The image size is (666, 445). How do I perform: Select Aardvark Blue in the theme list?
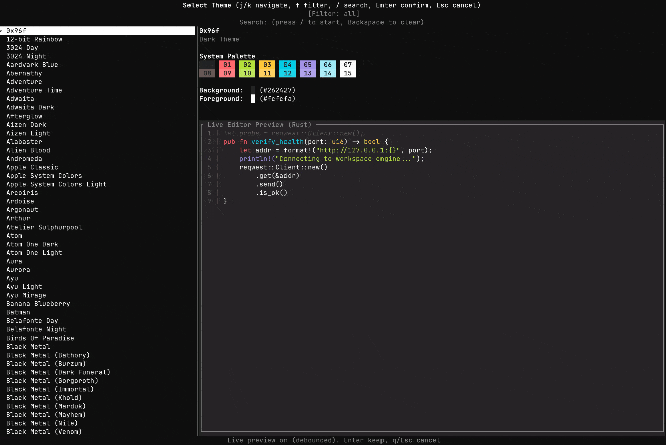pos(32,65)
